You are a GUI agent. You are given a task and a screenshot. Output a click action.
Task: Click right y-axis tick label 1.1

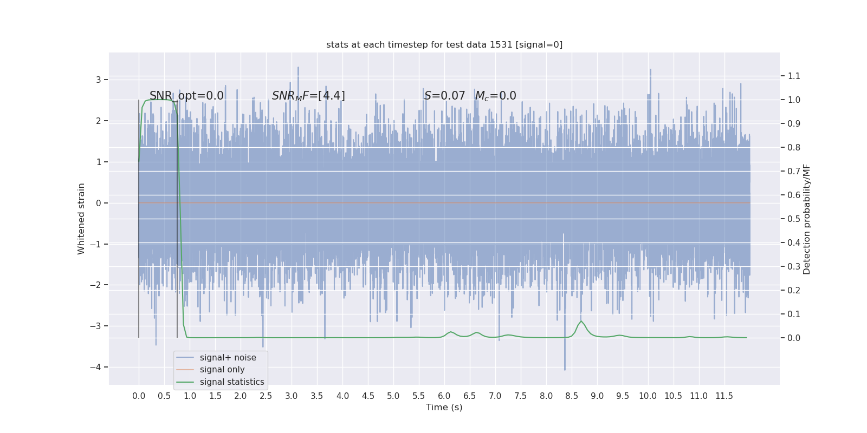click(x=794, y=76)
